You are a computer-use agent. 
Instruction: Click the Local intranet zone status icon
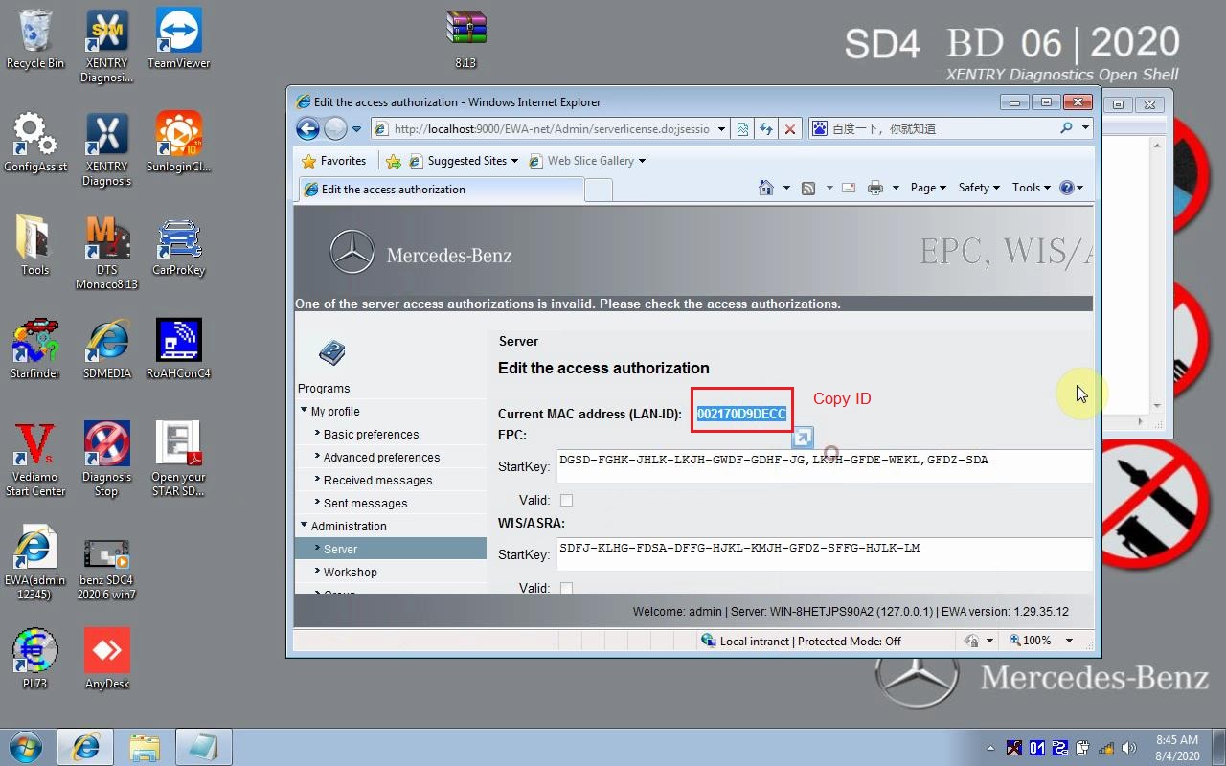click(x=709, y=641)
